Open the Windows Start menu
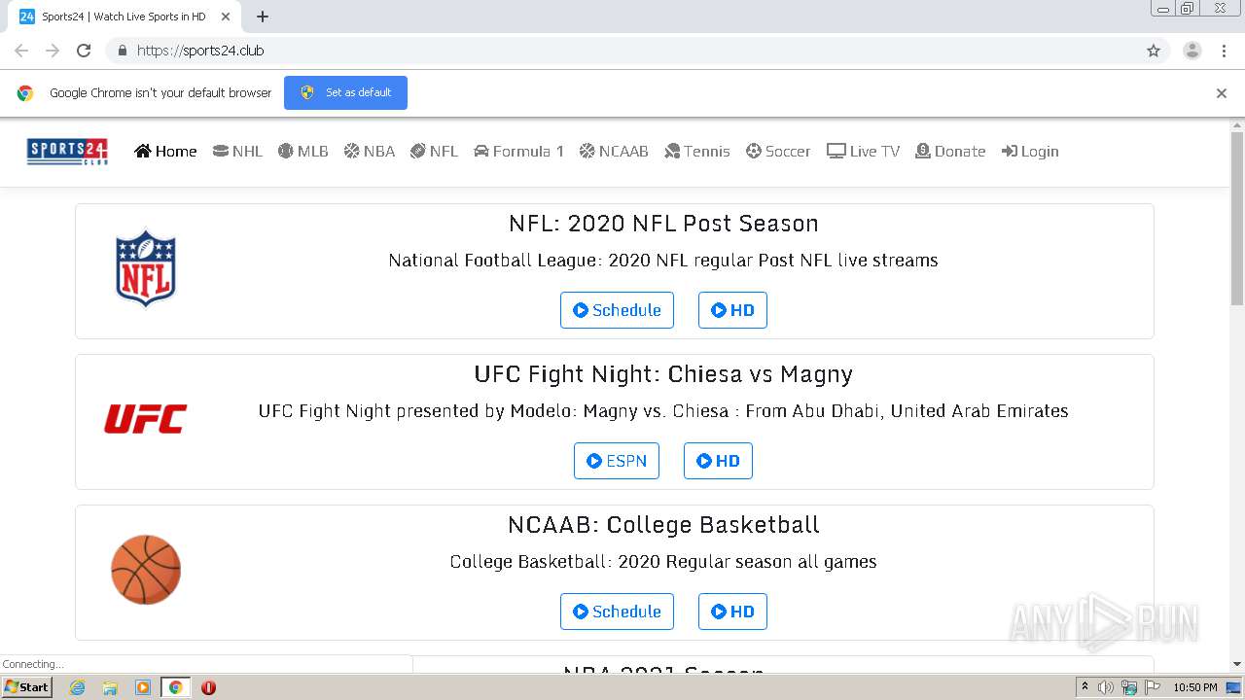This screenshot has width=1245, height=700. coord(27,687)
